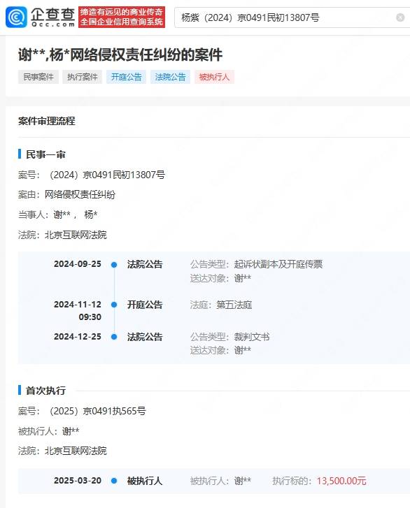This screenshot has width=410, height=508.
Task: Click the Qcc.com round logo icon
Action: [16, 17]
